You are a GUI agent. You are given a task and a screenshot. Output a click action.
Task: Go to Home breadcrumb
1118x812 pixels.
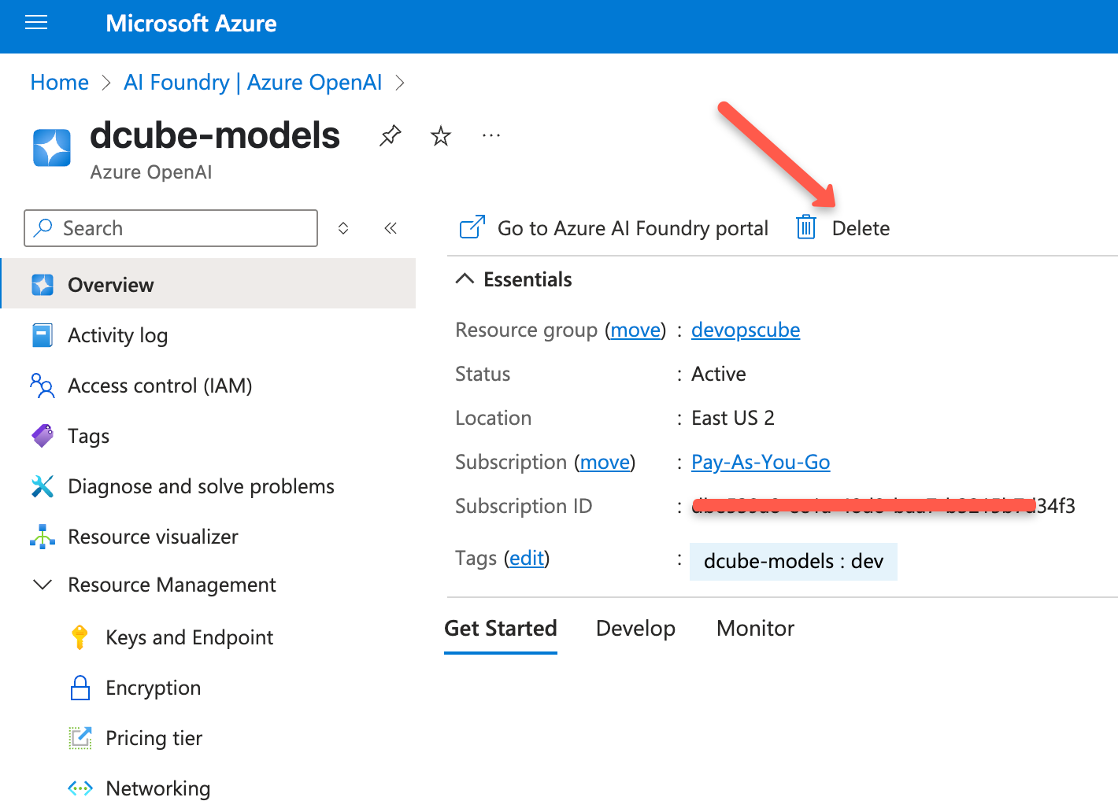(59, 82)
